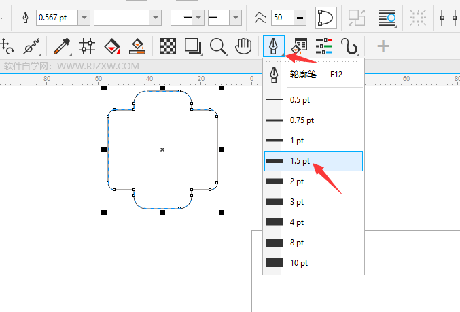Add a tool with the plus button
This screenshot has width=460, height=312.
(x=383, y=46)
